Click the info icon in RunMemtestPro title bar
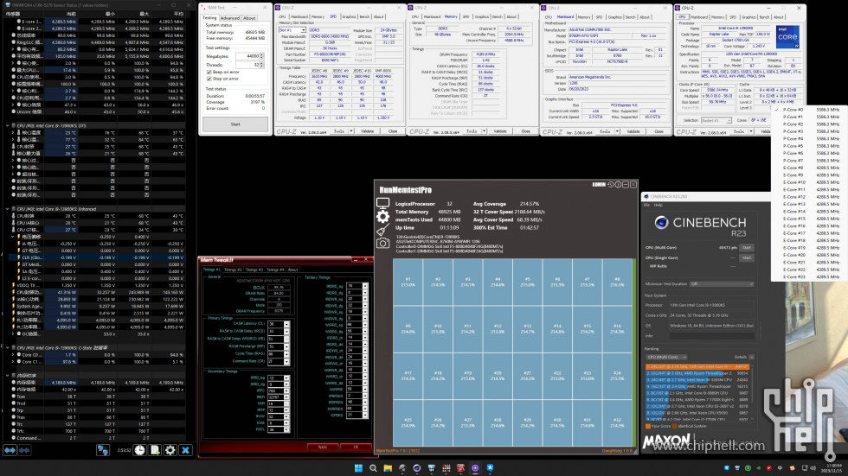The width and height of the screenshot is (848, 476). (618, 185)
